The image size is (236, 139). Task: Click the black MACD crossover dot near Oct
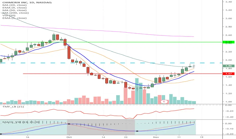coord(69,124)
